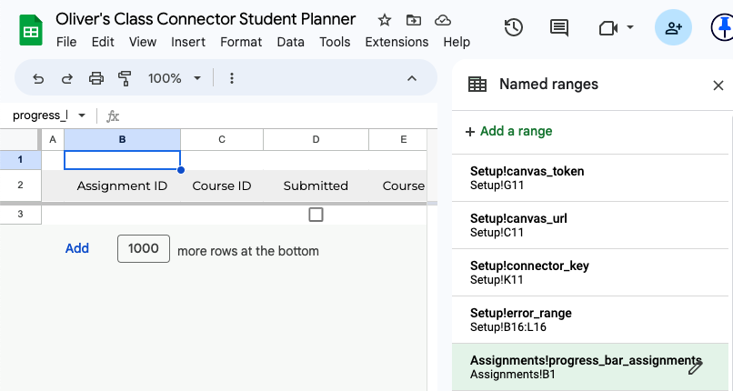Click Add a range
This screenshot has width=733, height=391.
pos(508,131)
